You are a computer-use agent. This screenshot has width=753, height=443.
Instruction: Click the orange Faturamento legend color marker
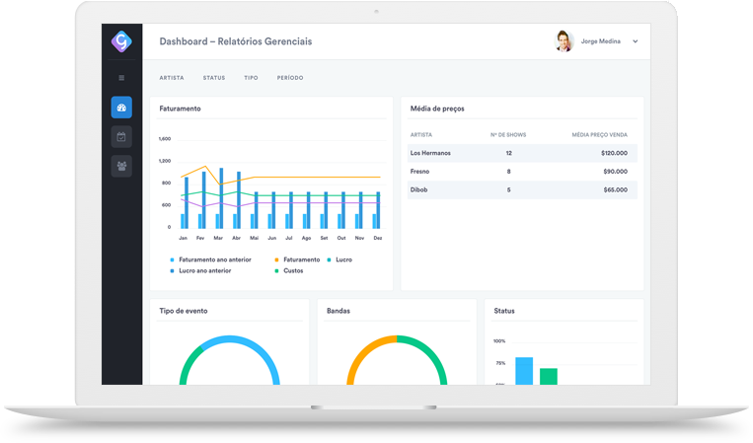coord(276,259)
